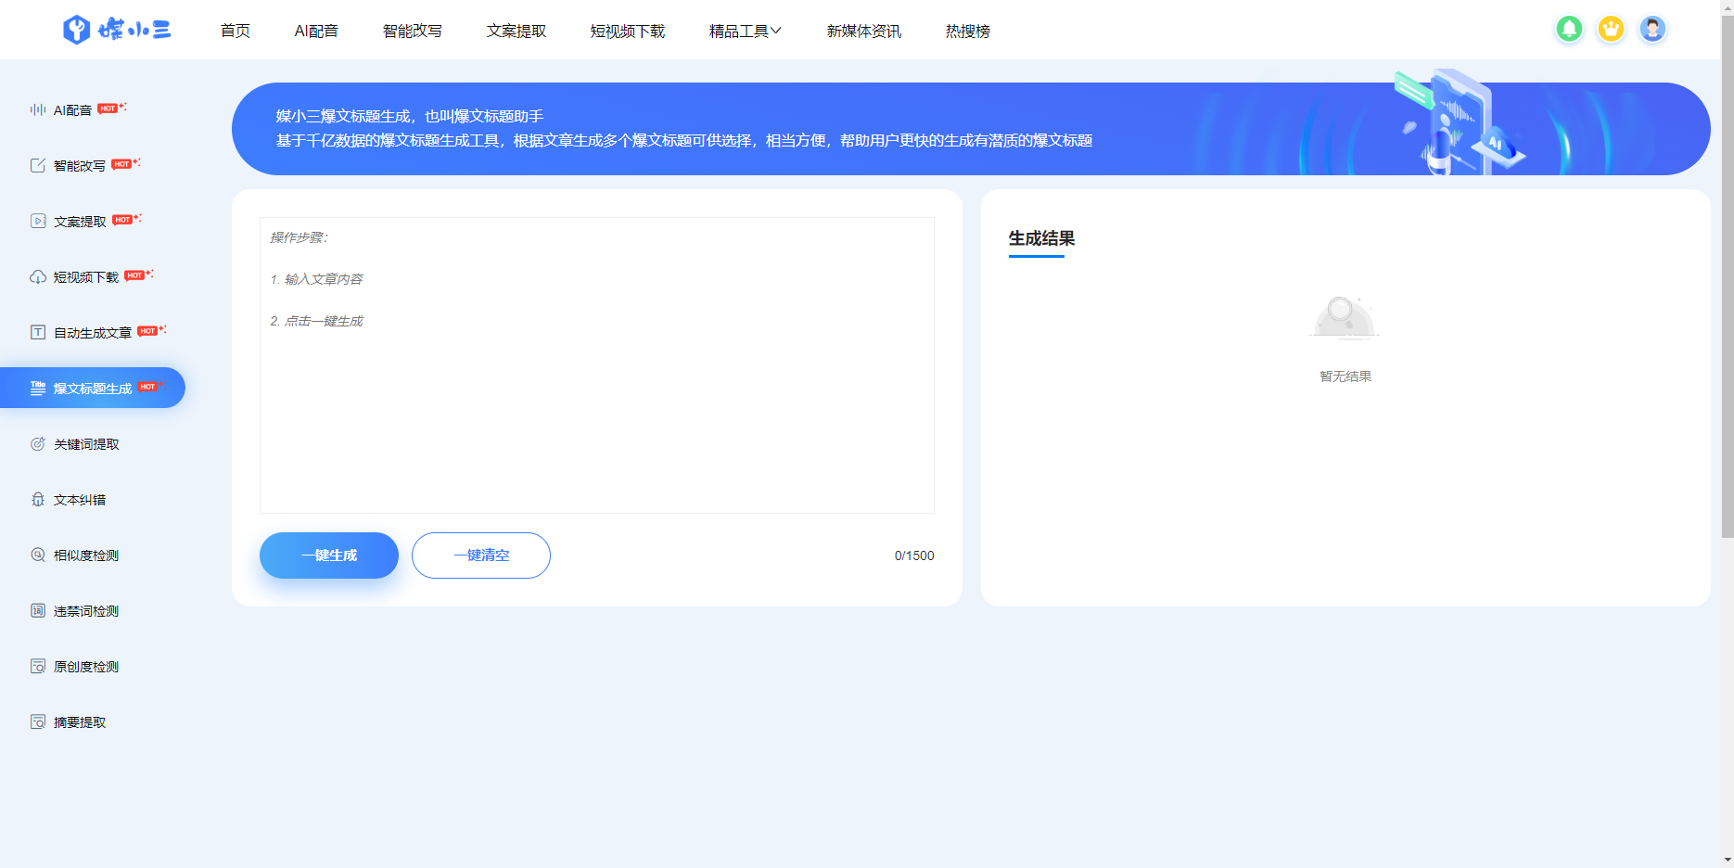The width and height of the screenshot is (1734, 868).
Task: Go to 违禁词检测 in the sidebar
Action: [x=86, y=611]
